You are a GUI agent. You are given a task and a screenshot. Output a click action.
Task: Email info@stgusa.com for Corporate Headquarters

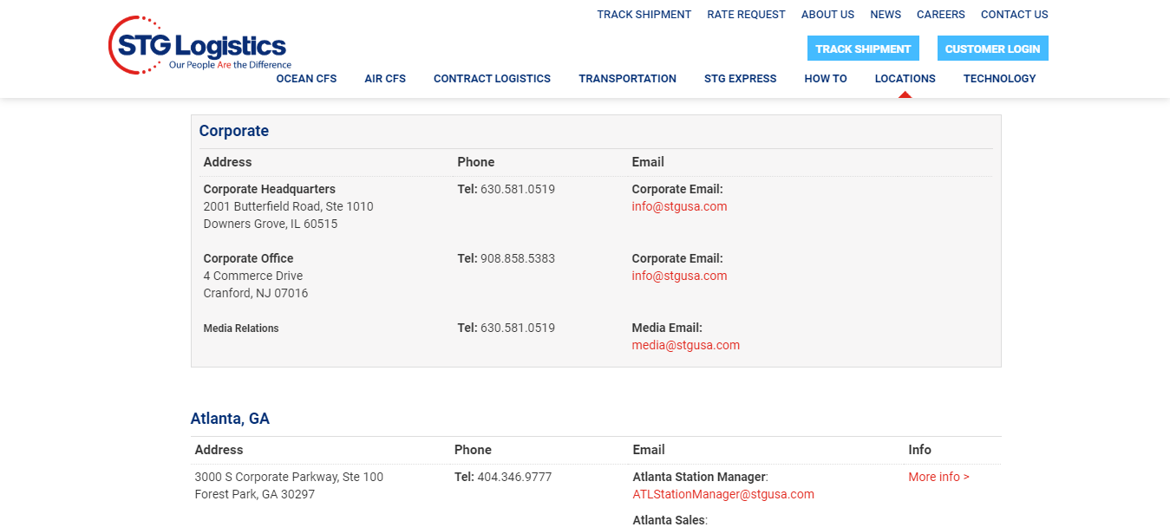coord(679,206)
